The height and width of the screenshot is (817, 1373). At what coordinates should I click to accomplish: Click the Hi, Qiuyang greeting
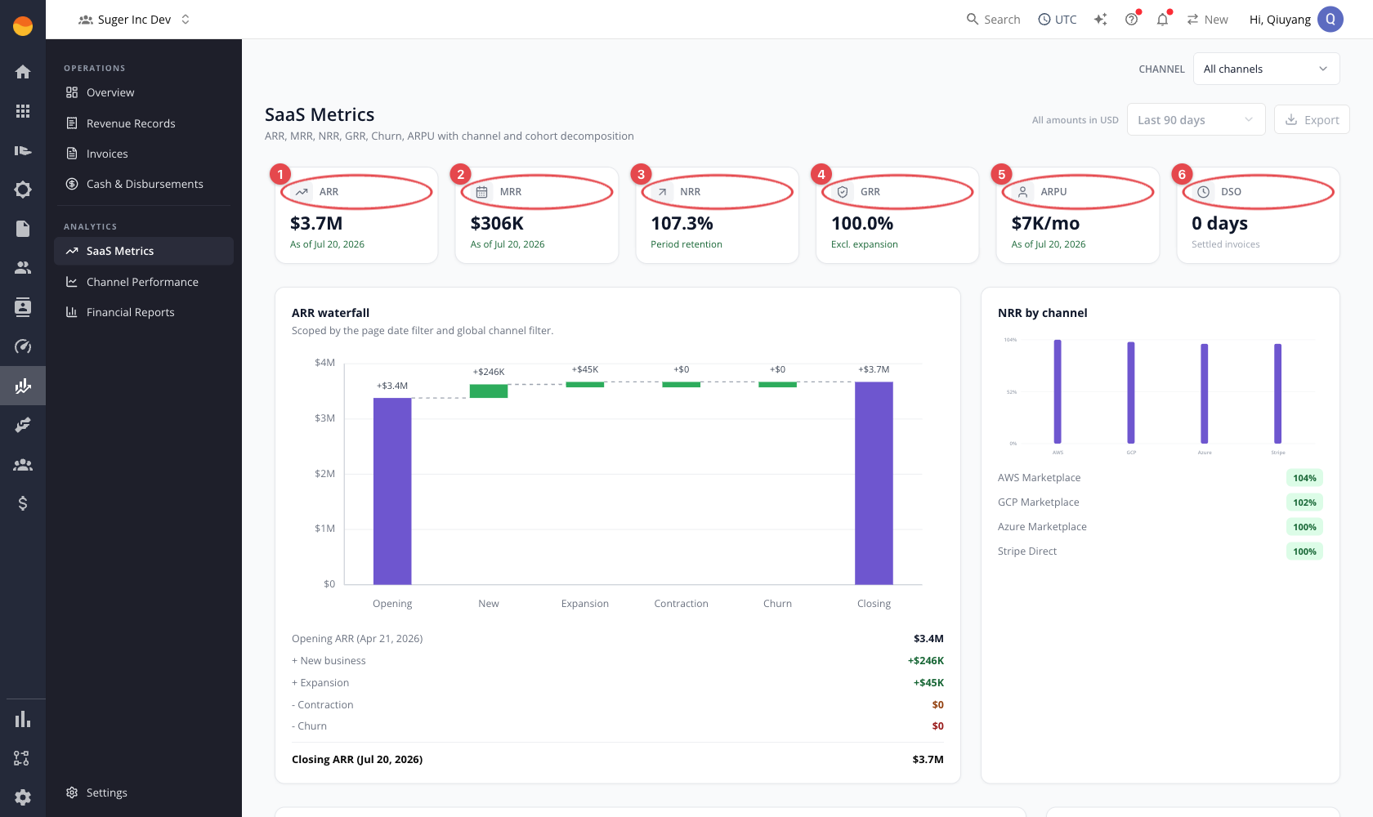[x=1280, y=20]
